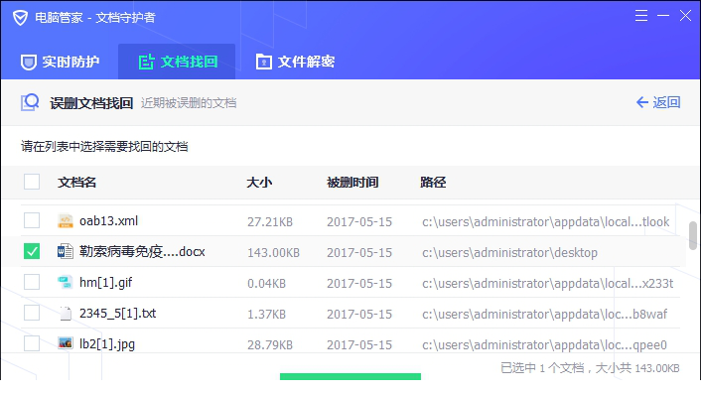The image size is (701, 395).
Task: Check the box for oab13.xml
Action: pyautogui.click(x=32, y=220)
